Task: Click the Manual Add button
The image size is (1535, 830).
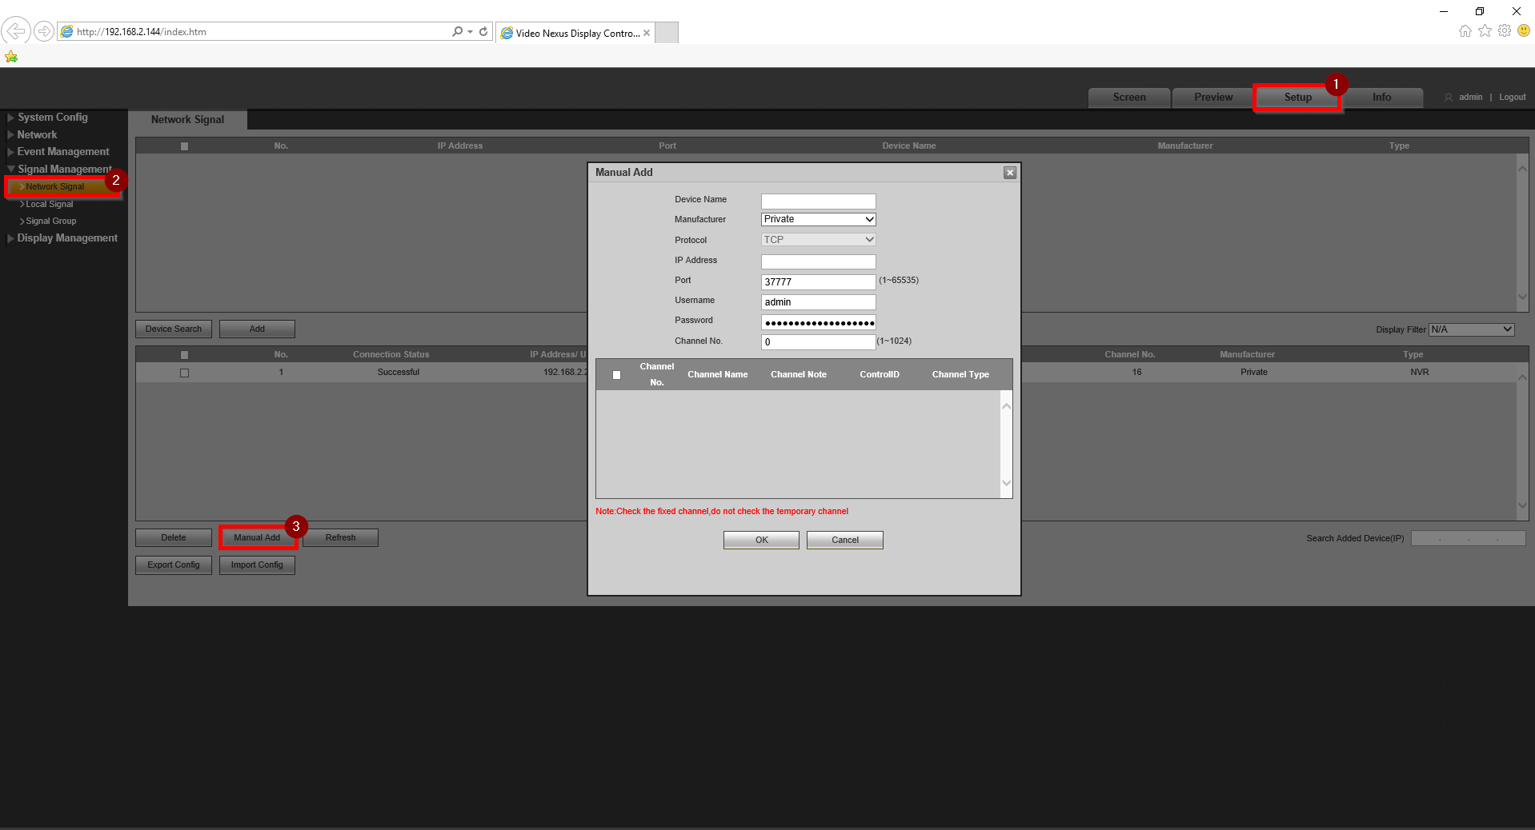Action: pyautogui.click(x=257, y=538)
